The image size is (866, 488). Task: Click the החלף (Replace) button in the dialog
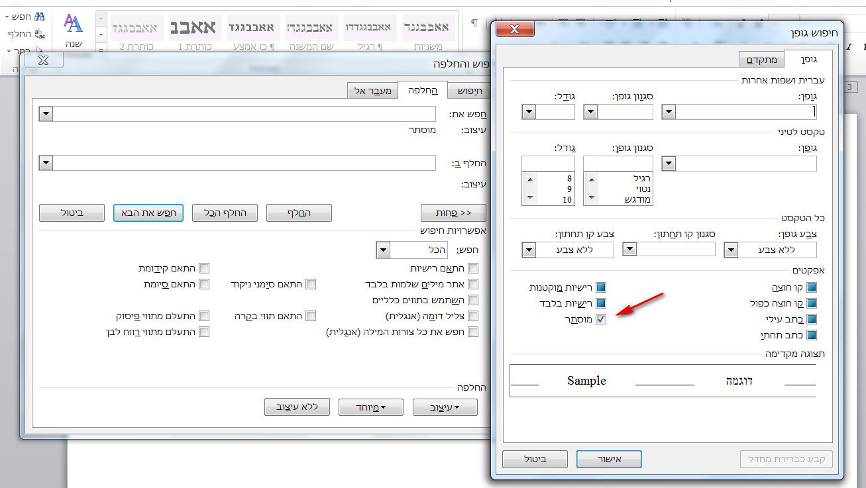point(299,213)
